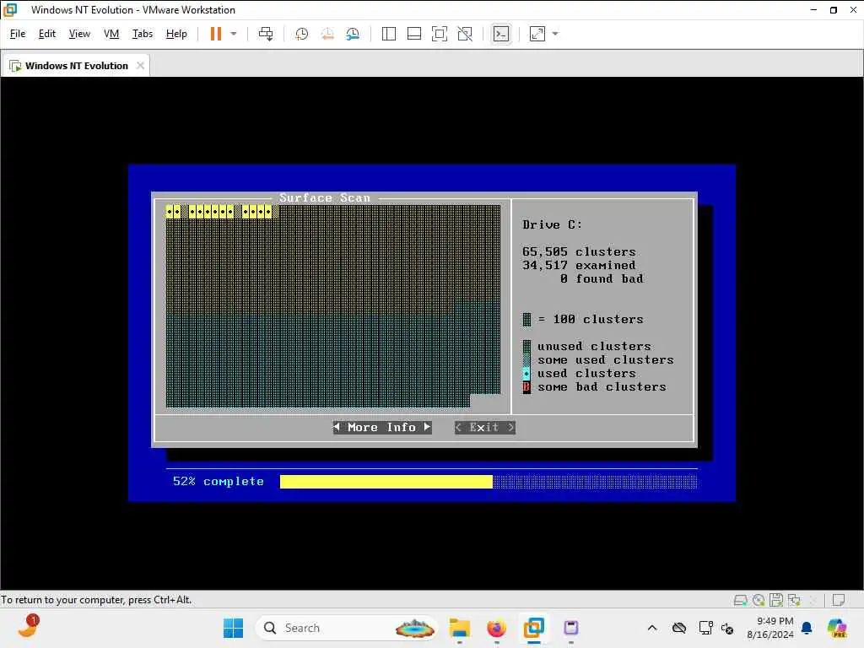Image resolution: width=864 pixels, height=648 pixels.
Task: Toggle the library sidebar panel
Action: (x=388, y=34)
